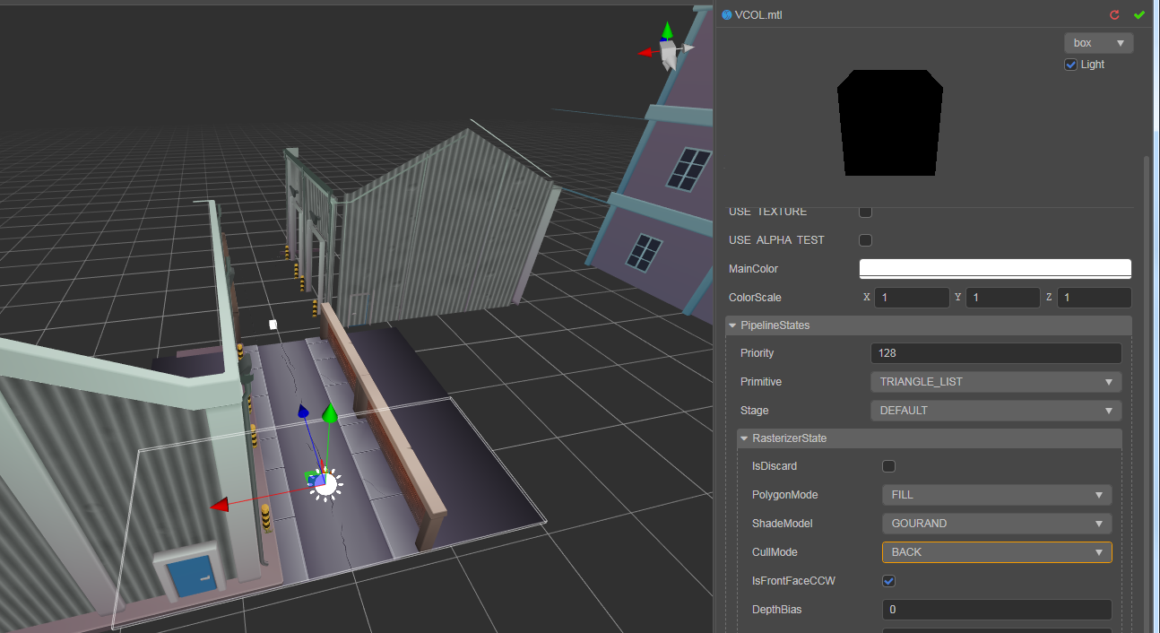
Task: Open the CullMode BACK dropdown
Action: [x=997, y=552]
